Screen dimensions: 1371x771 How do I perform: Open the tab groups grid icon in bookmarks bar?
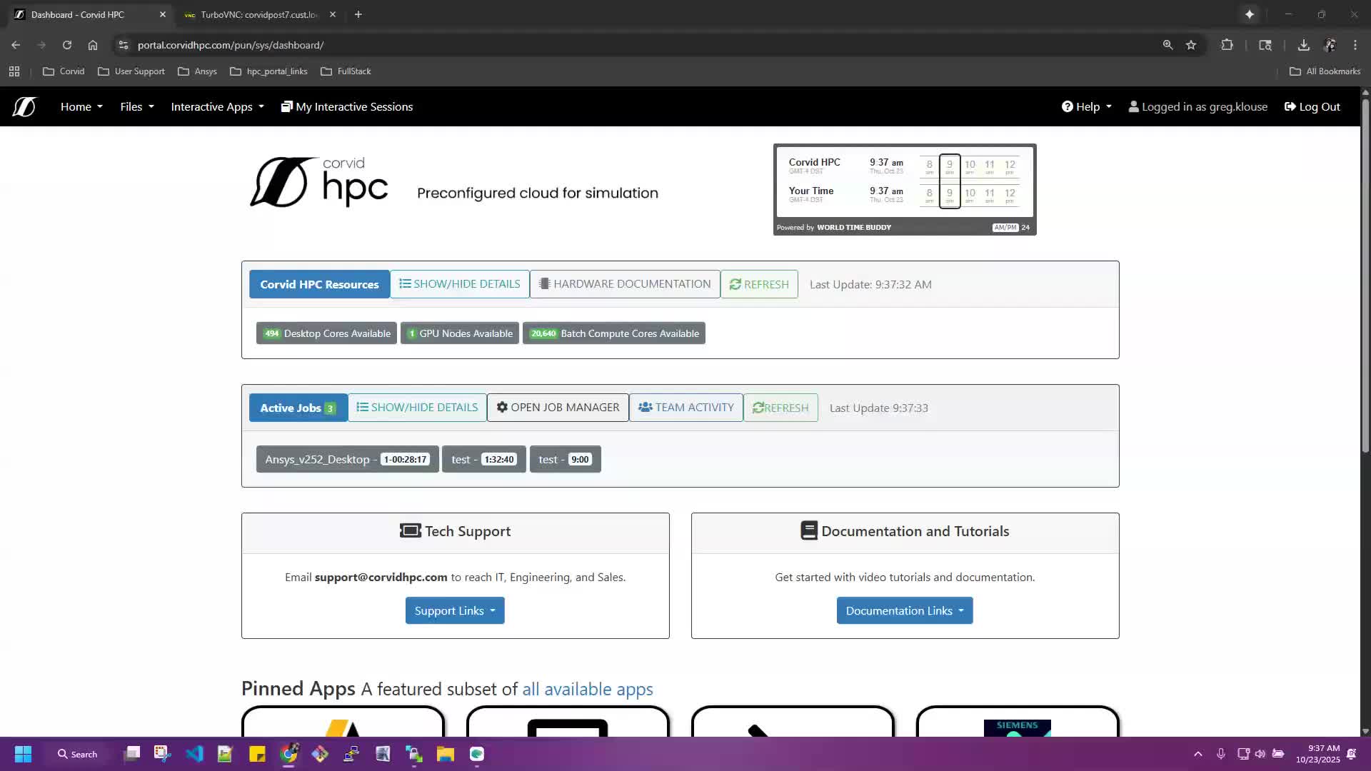click(14, 71)
